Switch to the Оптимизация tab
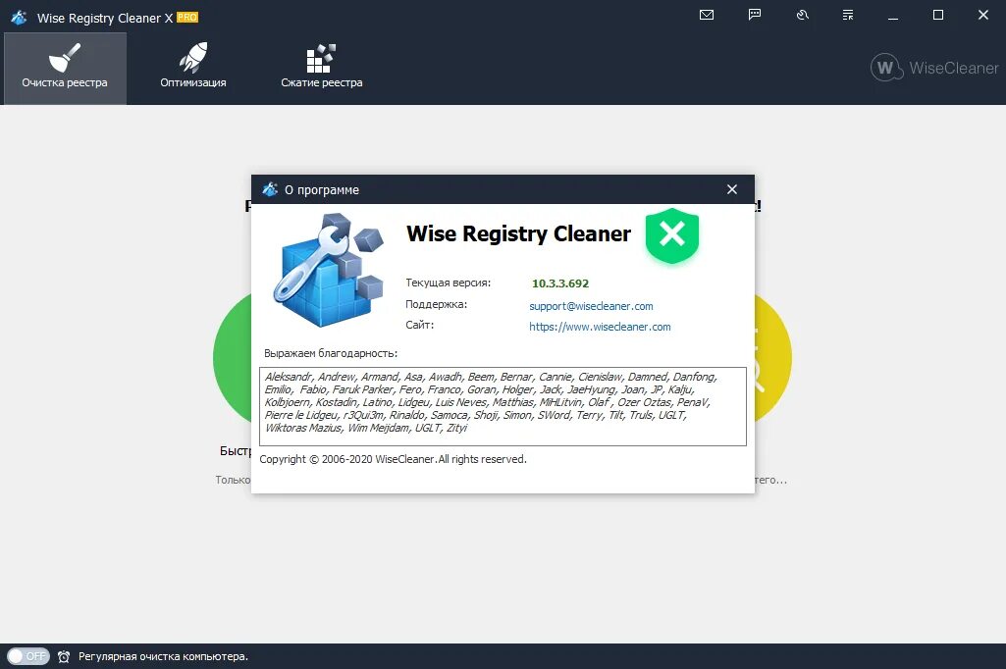Image resolution: width=1006 pixels, height=669 pixels. click(x=193, y=68)
